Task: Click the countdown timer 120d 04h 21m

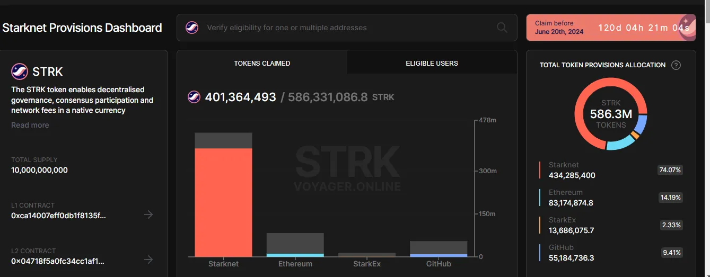Action: coord(644,28)
